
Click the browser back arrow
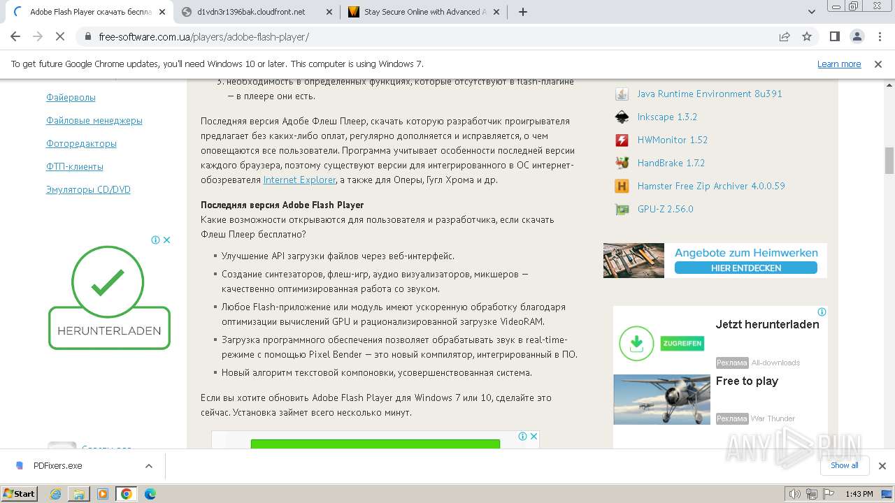pyautogui.click(x=15, y=36)
